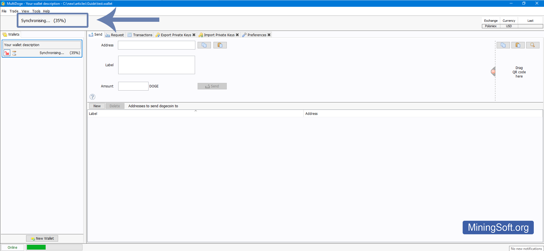
Task: Click the hourglass sync icon in wallet
Action: click(x=14, y=53)
